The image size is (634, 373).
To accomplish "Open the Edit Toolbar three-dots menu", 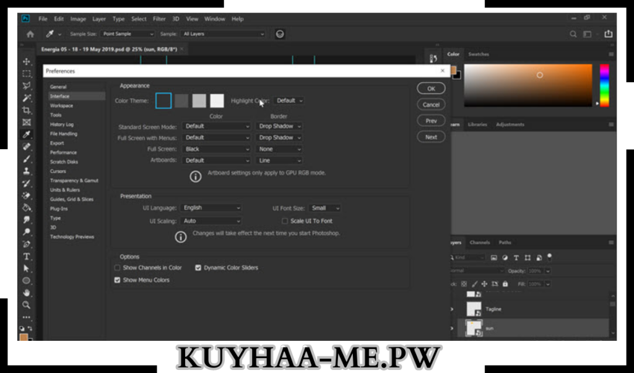I will [27, 317].
